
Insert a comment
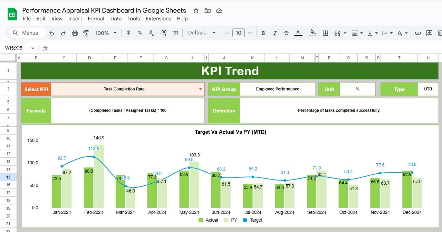[x=429, y=33]
